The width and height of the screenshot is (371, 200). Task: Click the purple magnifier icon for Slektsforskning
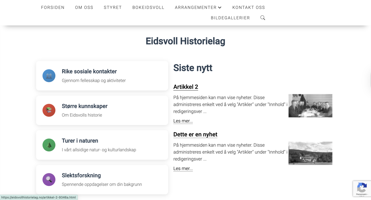(x=49, y=180)
